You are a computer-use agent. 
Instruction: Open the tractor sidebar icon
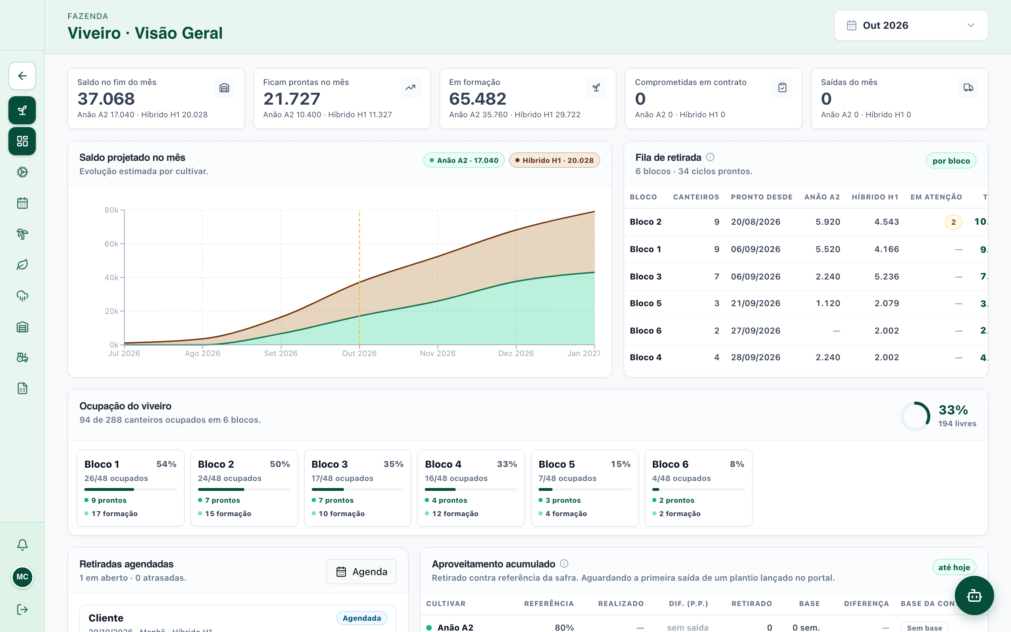tap(22, 357)
